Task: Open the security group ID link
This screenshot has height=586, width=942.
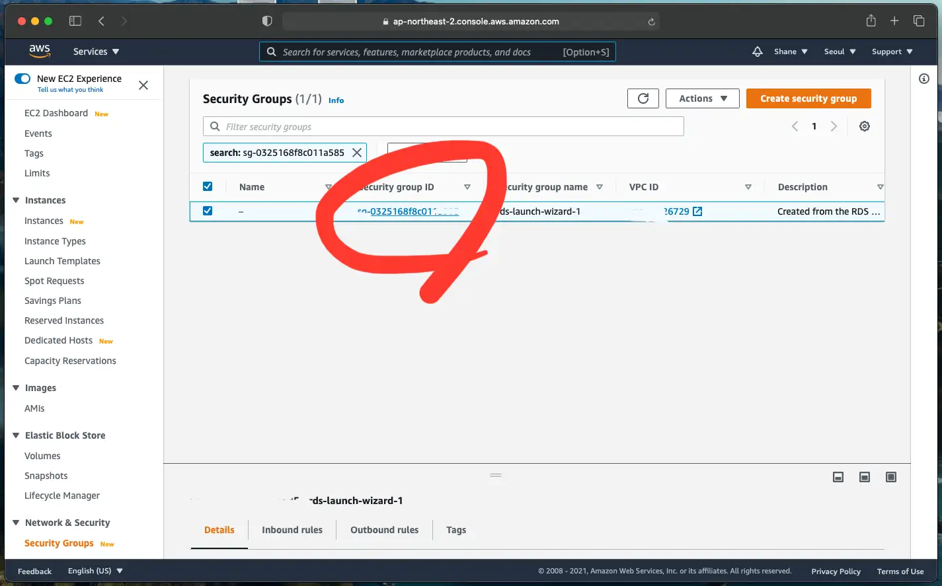Action: pos(408,211)
